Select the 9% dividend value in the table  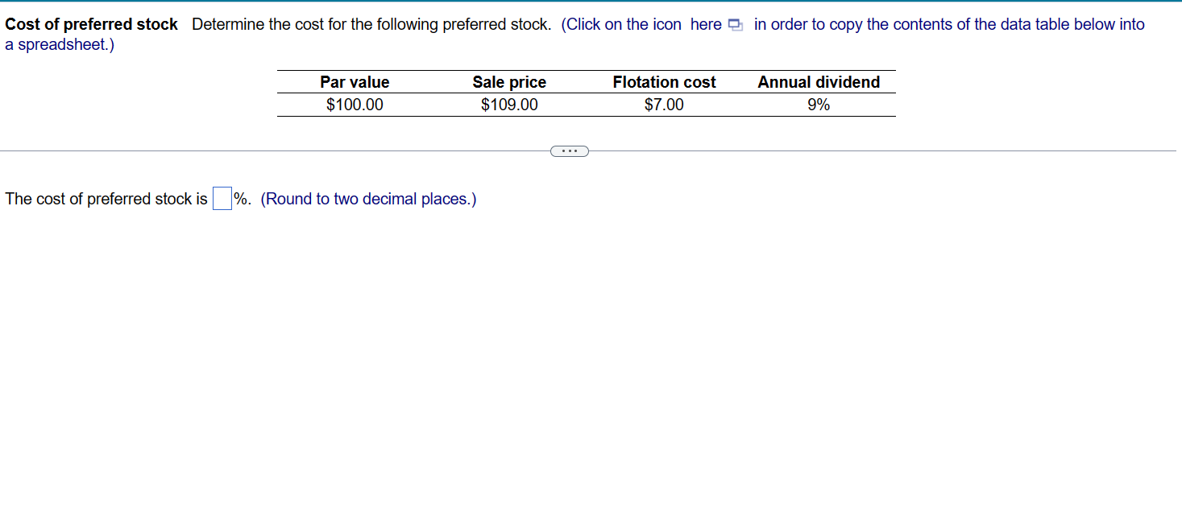[x=819, y=105]
